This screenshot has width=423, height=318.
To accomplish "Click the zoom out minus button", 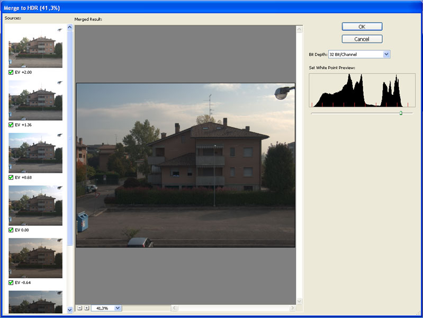I will click(x=79, y=308).
